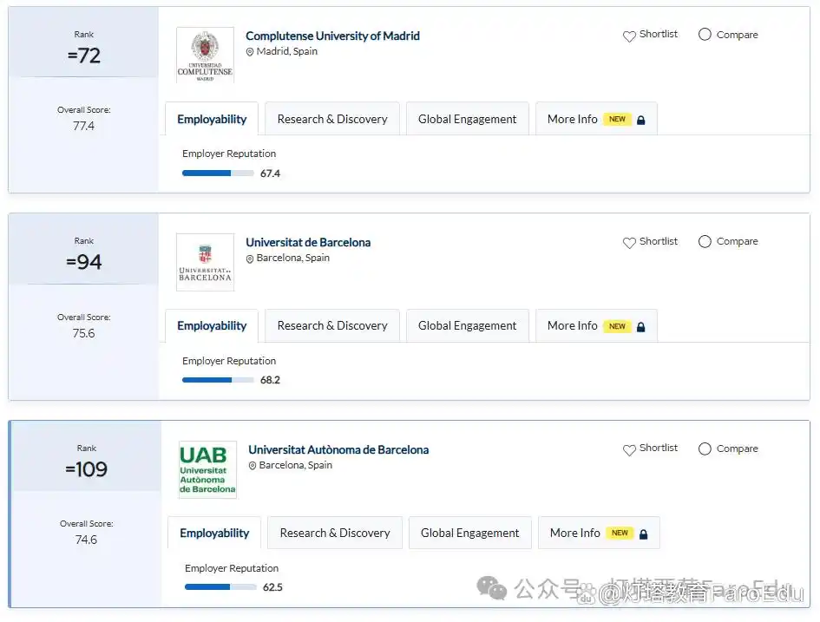Switch to Employability tab for Universitat Autònoma de Barcelona
Viewport: 820px width, 622px height.
(x=214, y=534)
